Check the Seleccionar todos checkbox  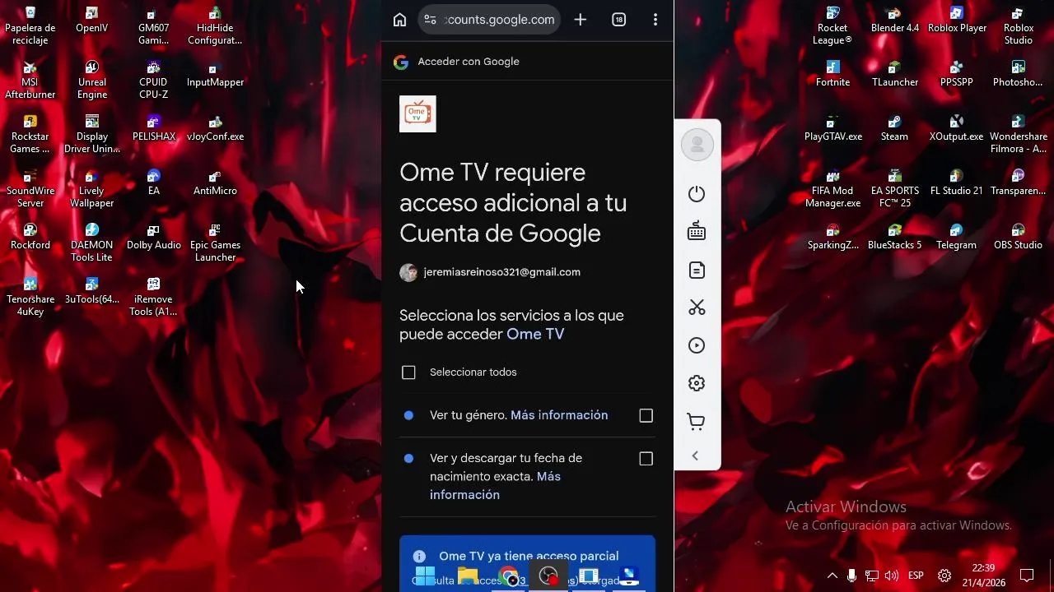point(408,372)
